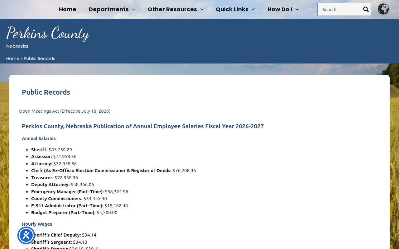Click the Annual Salaries subheading
This screenshot has height=249, width=399.
click(39, 139)
